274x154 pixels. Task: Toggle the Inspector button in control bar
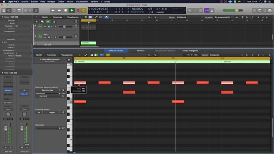click(x=9, y=10)
